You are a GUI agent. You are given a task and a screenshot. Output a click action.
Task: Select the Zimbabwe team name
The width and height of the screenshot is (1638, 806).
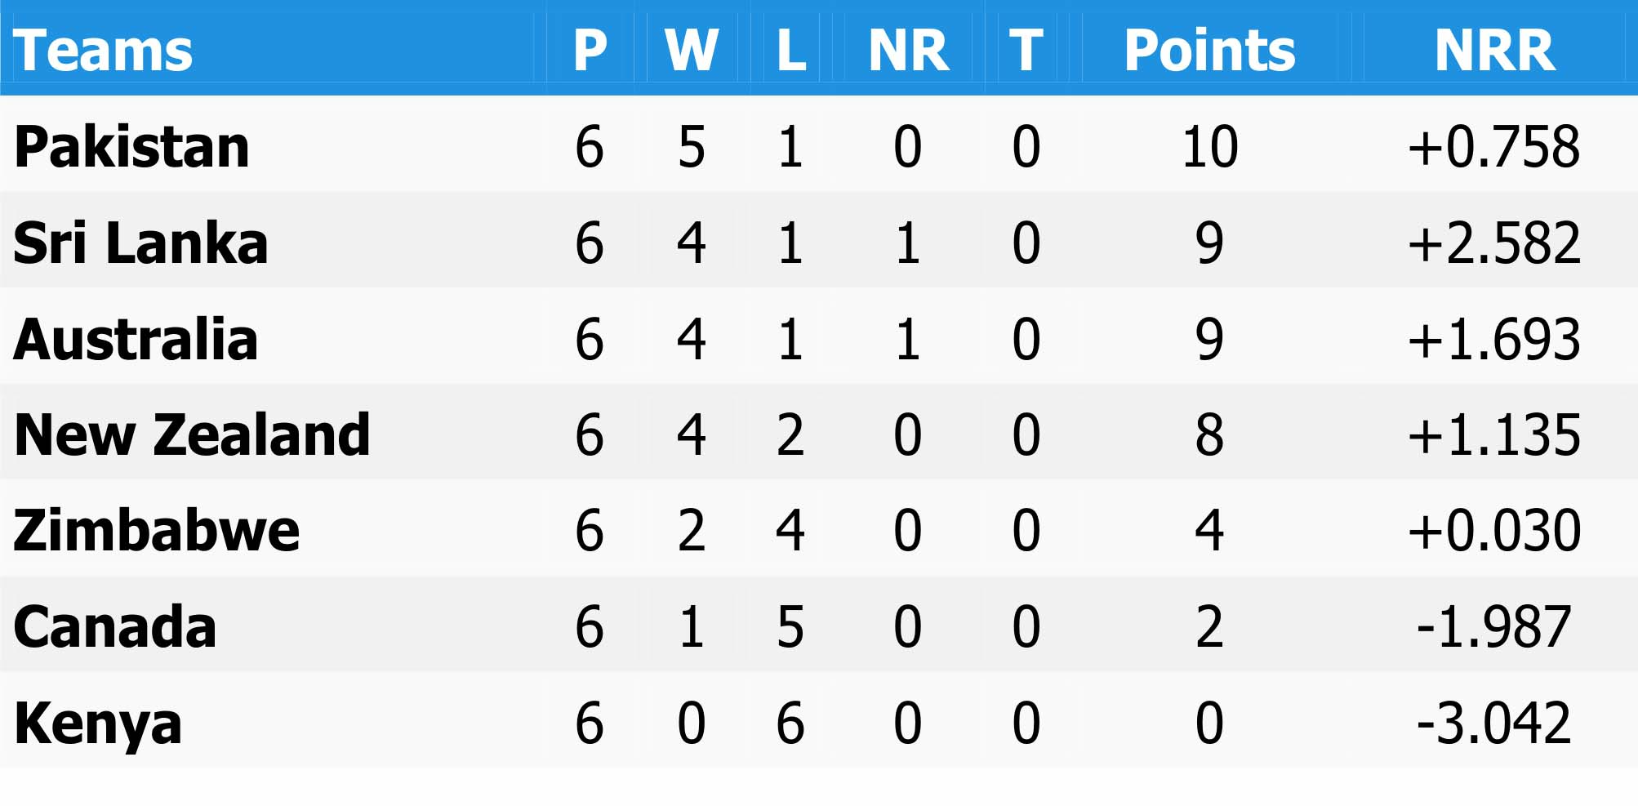point(157,531)
